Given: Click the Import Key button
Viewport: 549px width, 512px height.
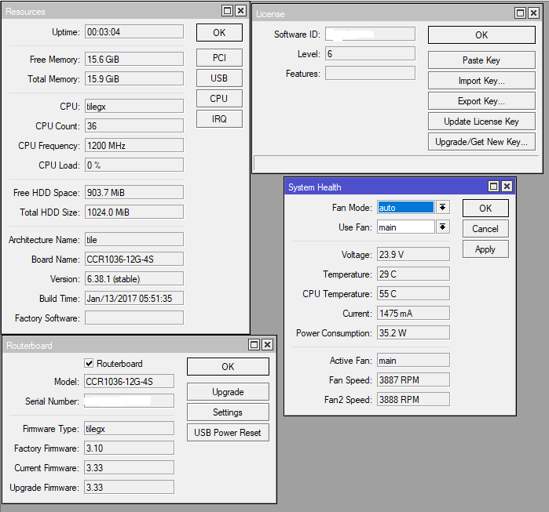Looking at the screenshot, I should coord(481,81).
